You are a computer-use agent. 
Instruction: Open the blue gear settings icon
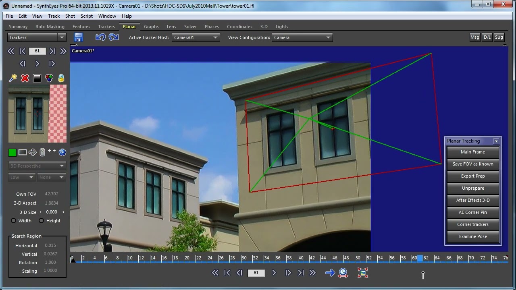point(62,152)
